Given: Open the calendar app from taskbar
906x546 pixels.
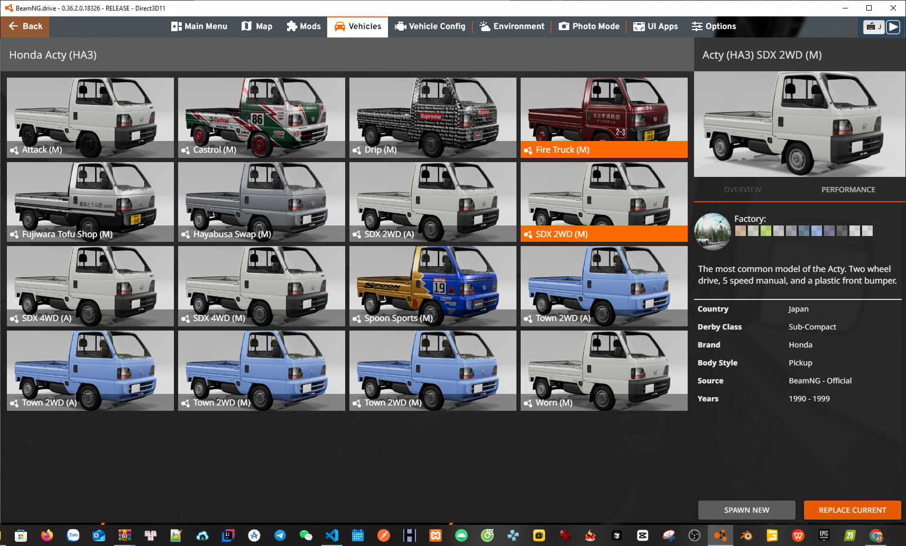Looking at the screenshot, I should (x=358, y=535).
